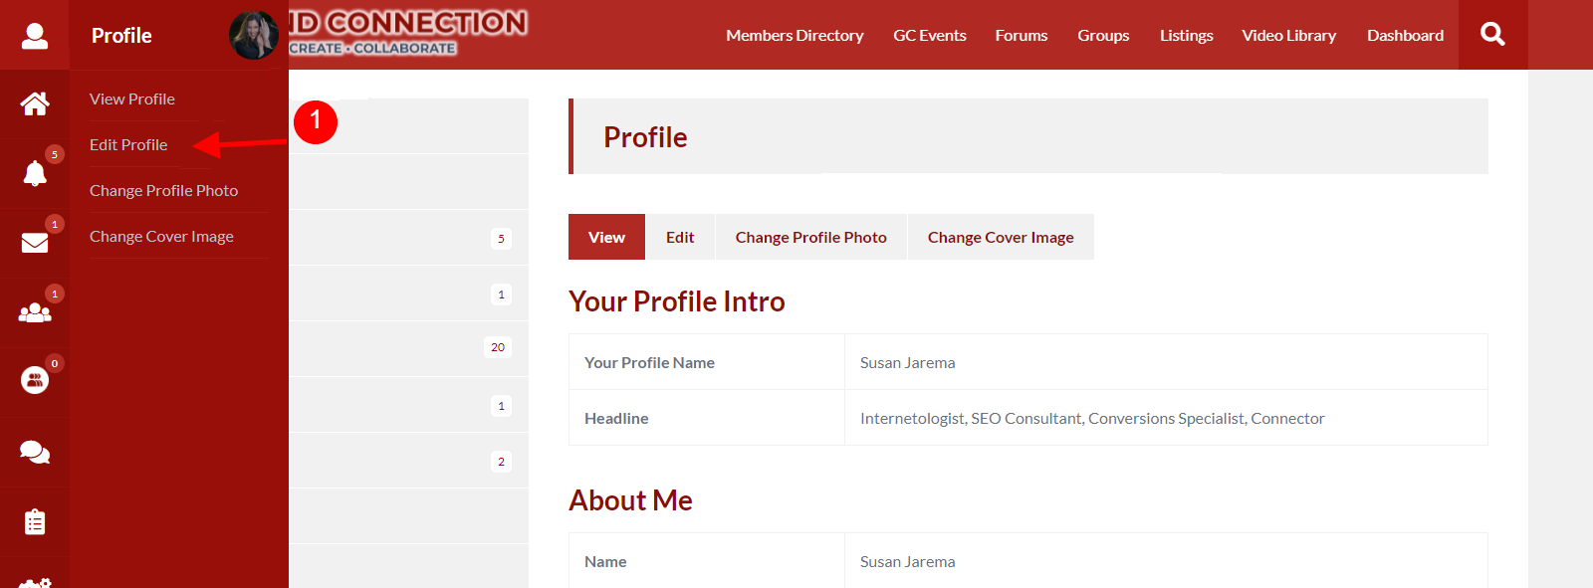Select View Profile in flyout menu
Screen dimensions: 1593x588
tap(132, 98)
